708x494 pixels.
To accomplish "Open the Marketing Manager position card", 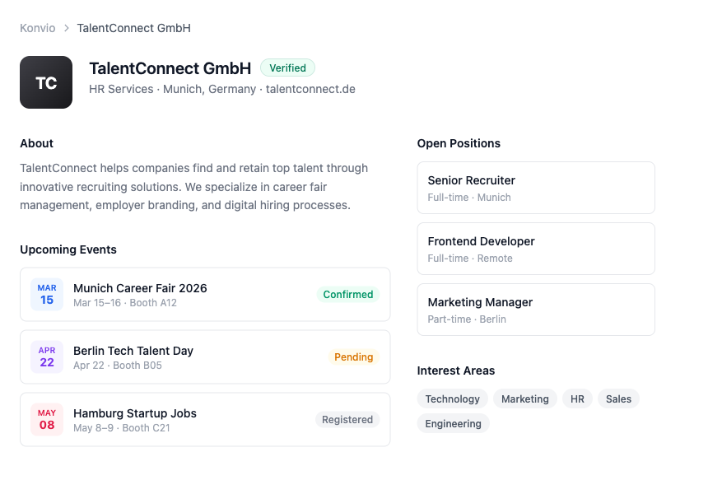I will [x=536, y=310].
